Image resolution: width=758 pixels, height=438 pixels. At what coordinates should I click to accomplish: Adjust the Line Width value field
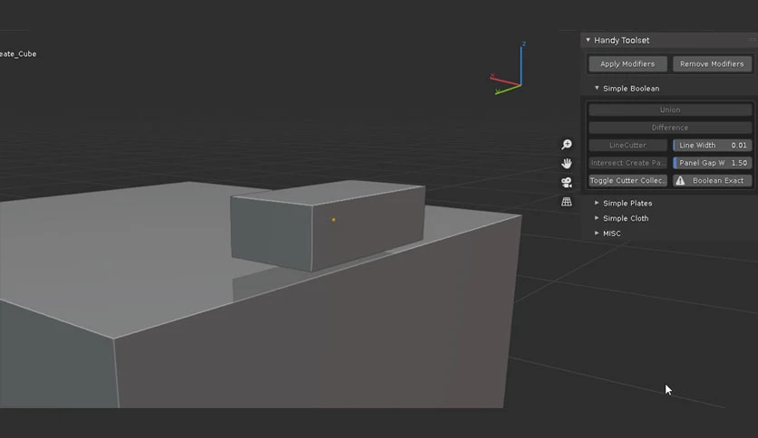coord(712,145)
